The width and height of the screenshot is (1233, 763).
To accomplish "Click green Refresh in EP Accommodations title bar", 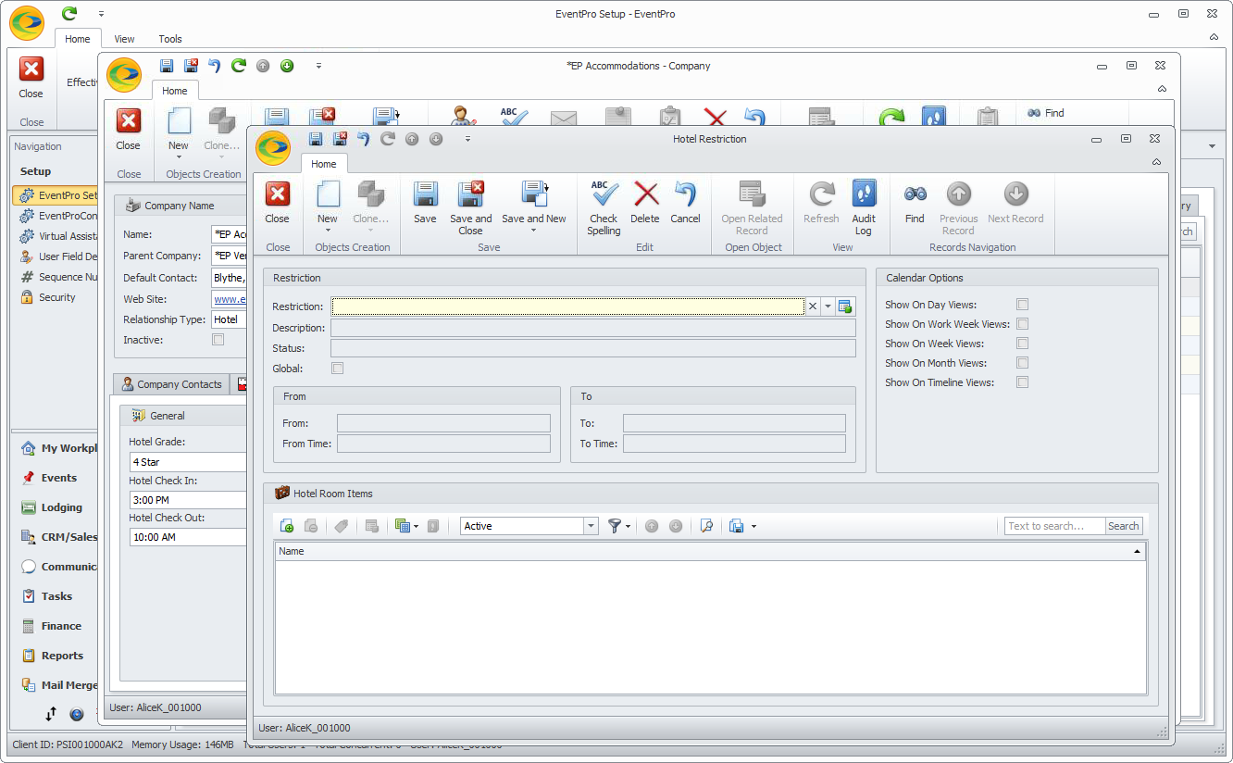I will [239, 66].
